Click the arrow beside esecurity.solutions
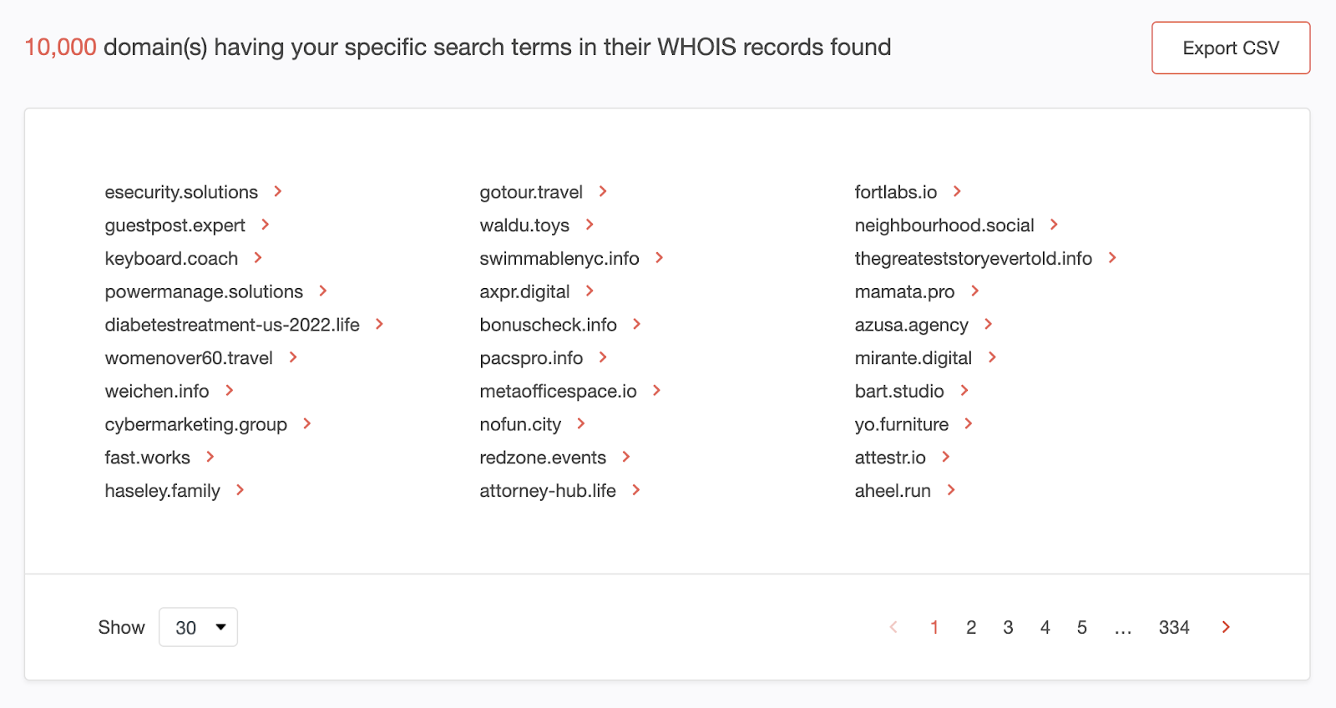The image size is (1336, 708). pyautogui.click(x=278, y=192)
